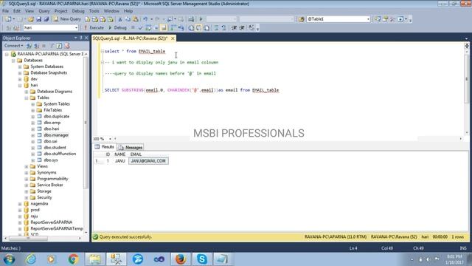
Task: Click the Cancel Executing Query stop icon
Action: (133, 28)
